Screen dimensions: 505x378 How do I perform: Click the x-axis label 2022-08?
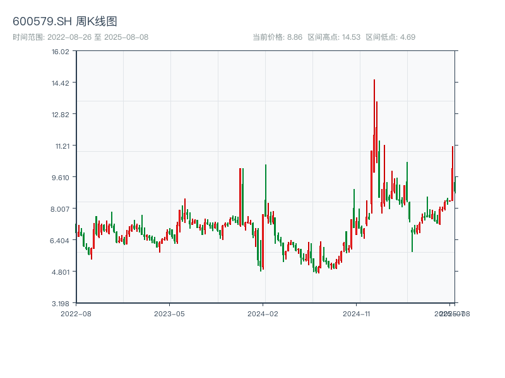pyautogui.click(x=76, y=314)
